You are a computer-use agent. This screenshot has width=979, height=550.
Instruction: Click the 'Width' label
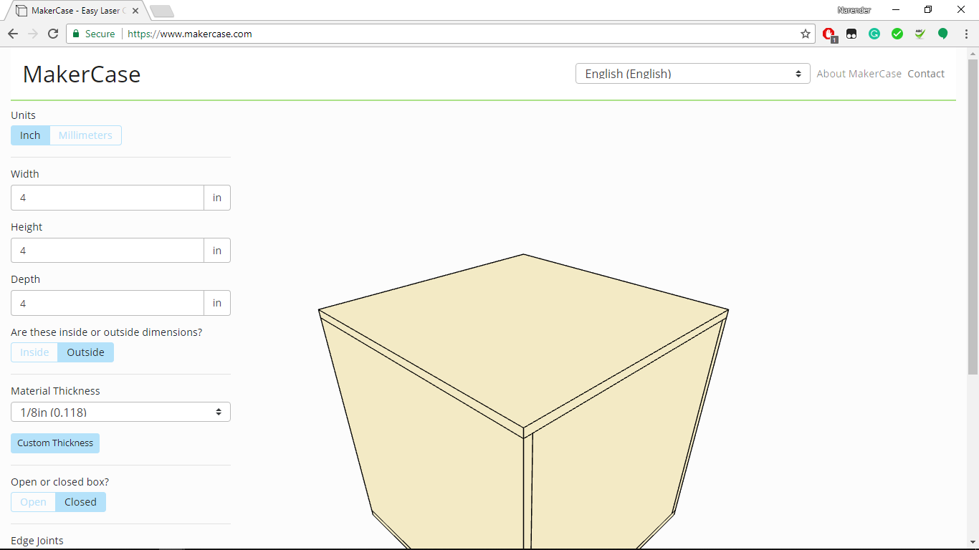[x=25, y=174]
